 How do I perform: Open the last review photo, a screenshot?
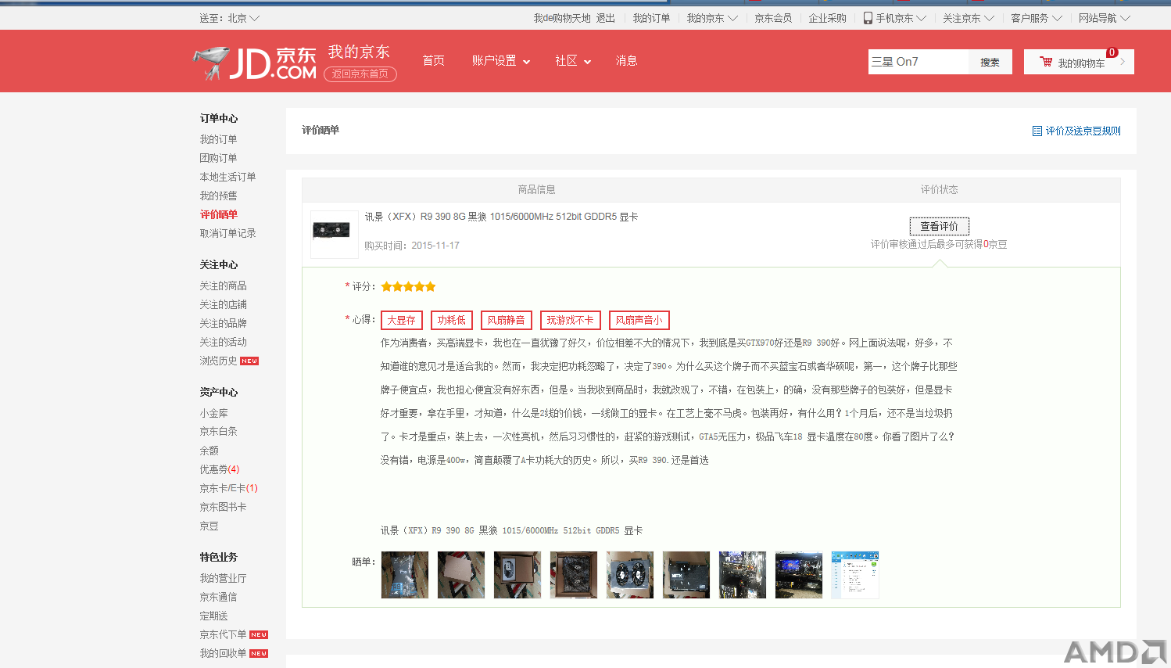(855, 575)
